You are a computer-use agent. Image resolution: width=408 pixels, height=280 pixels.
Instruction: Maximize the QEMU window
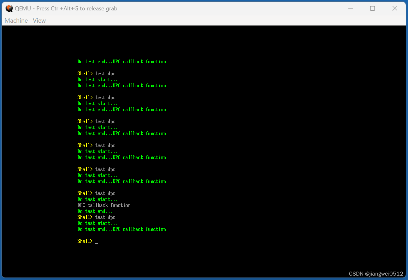pyautogui.click(x=373, y=9)
